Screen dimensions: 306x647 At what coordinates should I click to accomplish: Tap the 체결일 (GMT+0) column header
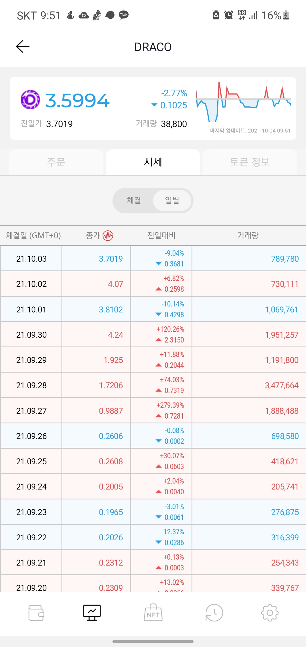33,236
